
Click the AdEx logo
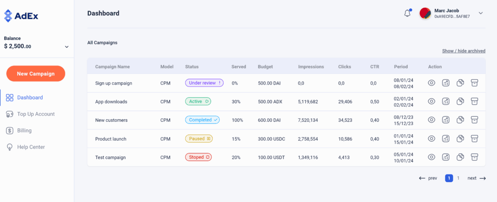click(21, 16)
